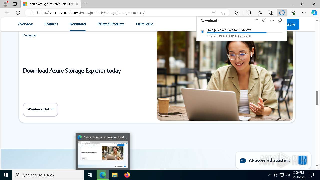This screenshot has width=320, height=180.
Task: Click the woman with laptop image
Action: pos(225,76)
